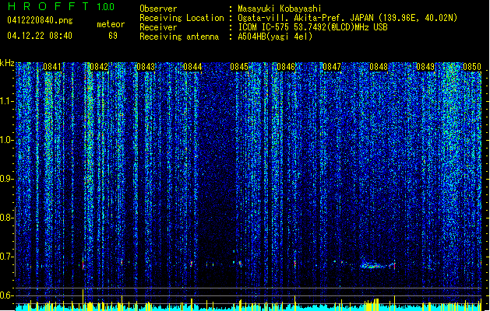Click the 1.0 frequency axis label
Image resolution: width=490 pixels, height=311 pixels.
6,140
